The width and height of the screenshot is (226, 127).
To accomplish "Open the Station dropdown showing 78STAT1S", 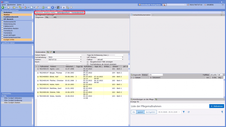I will click(80, 60).
